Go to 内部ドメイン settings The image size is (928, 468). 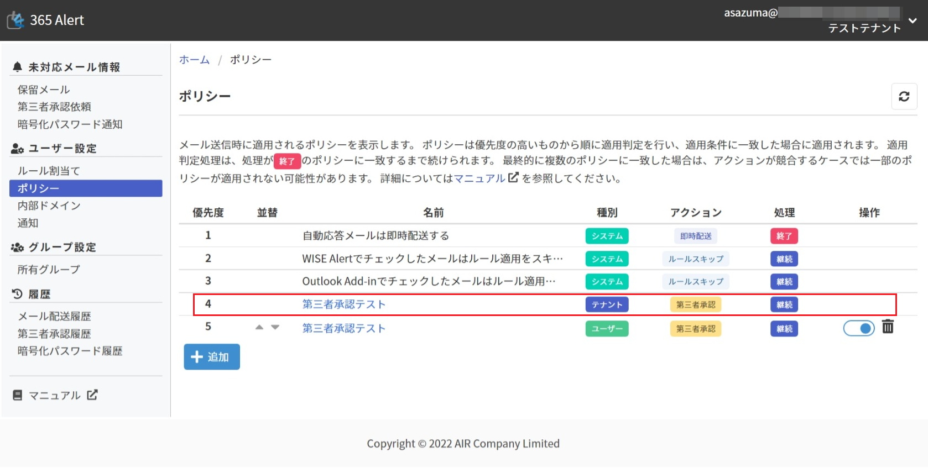[x=49, y=206]
